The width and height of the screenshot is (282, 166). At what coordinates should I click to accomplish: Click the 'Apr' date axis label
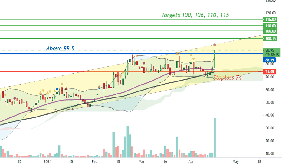[x=191, y=162]
